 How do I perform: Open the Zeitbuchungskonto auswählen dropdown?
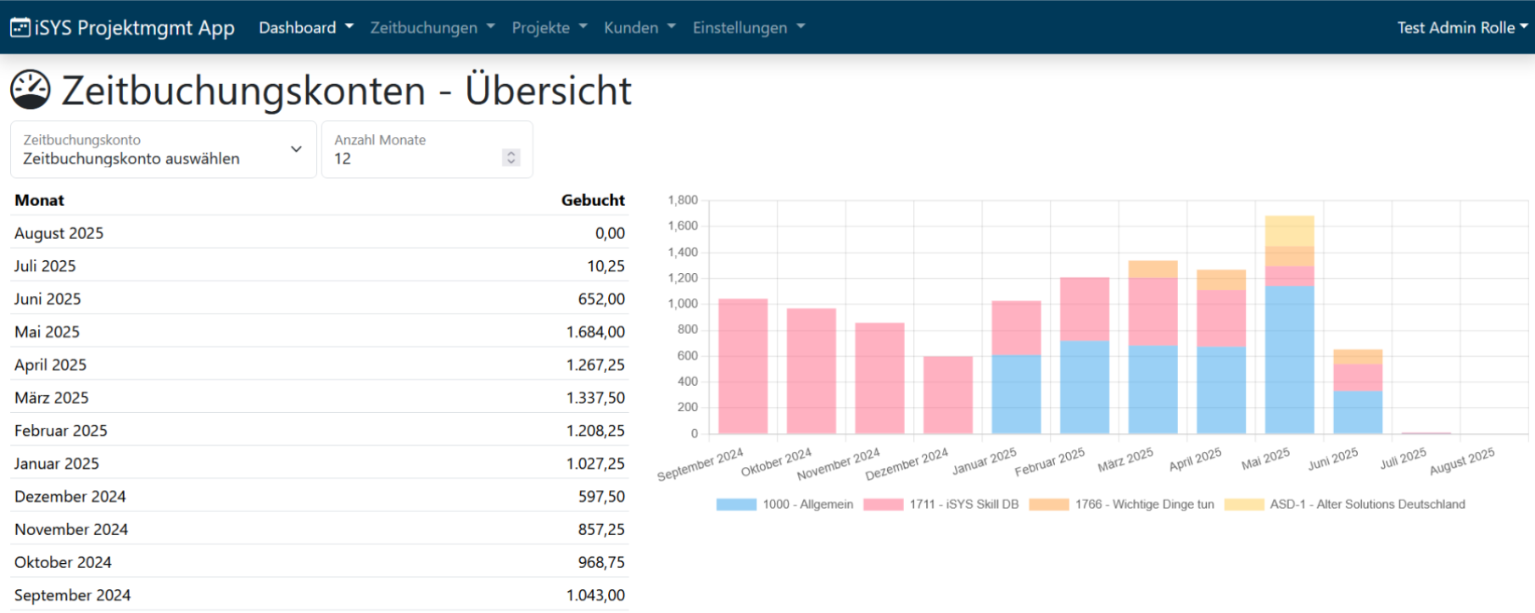[x=164, y=150]
